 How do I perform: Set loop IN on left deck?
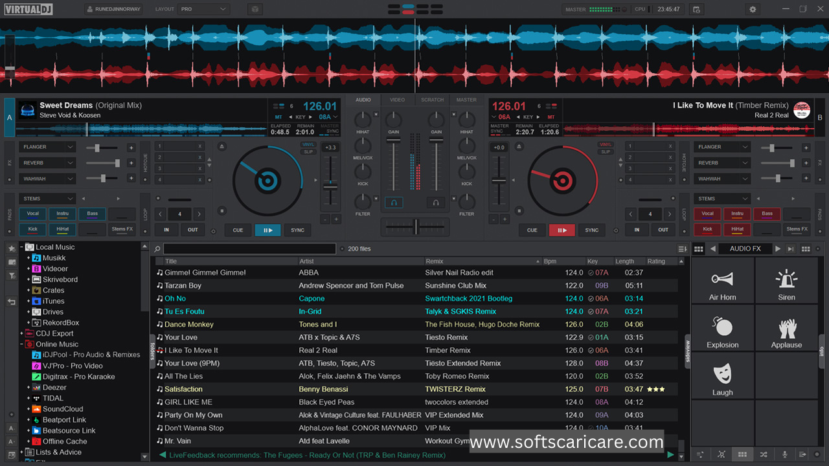tap(166, 230)
